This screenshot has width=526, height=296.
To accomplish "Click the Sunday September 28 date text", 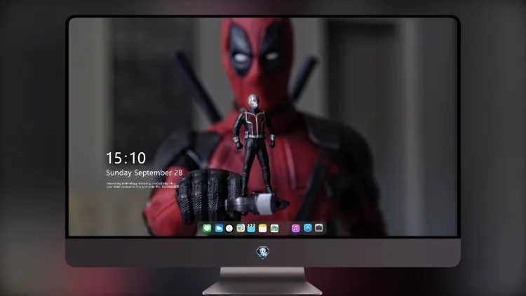I will 144,173.
